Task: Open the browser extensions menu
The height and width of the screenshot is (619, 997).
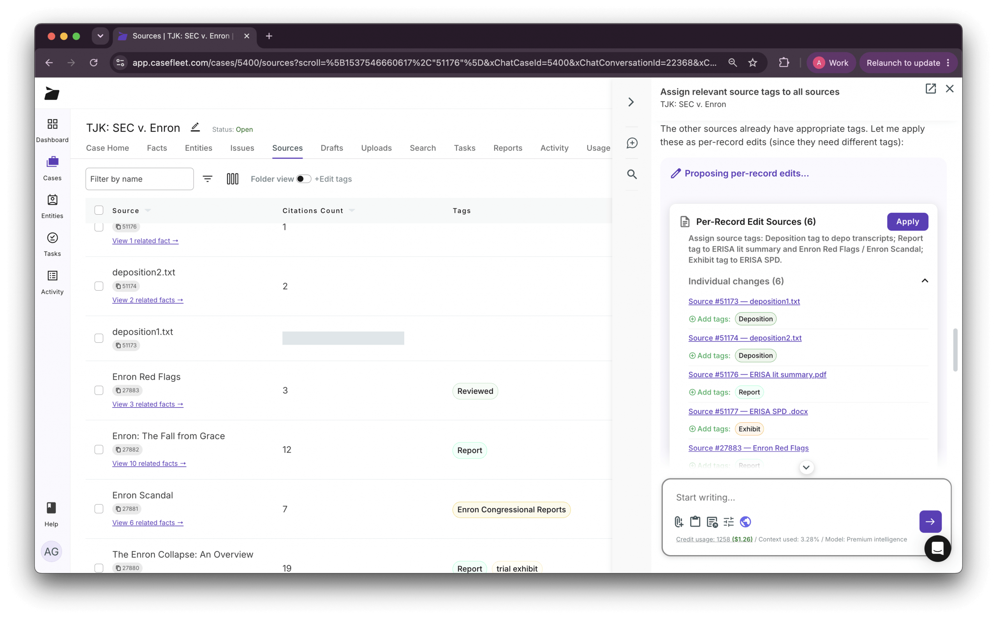Action: (783, 63)
